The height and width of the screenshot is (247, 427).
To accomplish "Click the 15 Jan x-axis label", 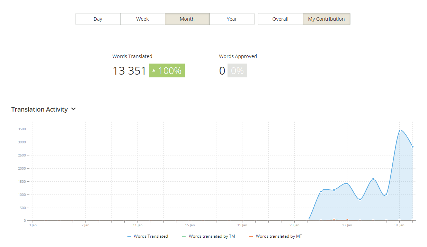I will [190, 225].
